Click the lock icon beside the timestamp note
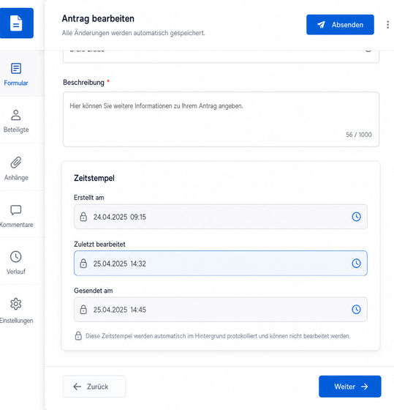The width and height of the screenshot is (394, 410). (78, 336)
